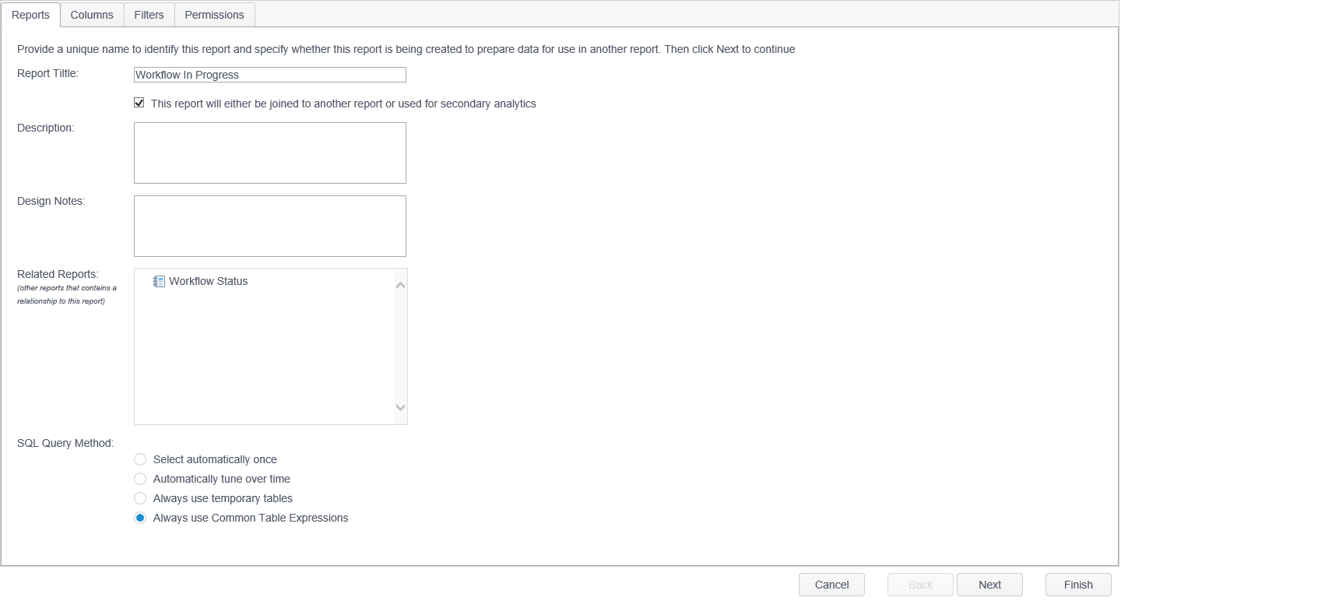Click into the Design Notes box
The height and width of the screenshot is (601, 1325).
tap(269, 226)
